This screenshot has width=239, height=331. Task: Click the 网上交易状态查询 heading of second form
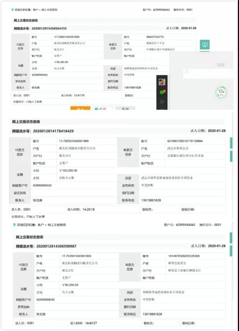pyautogui.click(x=26, y=122)
